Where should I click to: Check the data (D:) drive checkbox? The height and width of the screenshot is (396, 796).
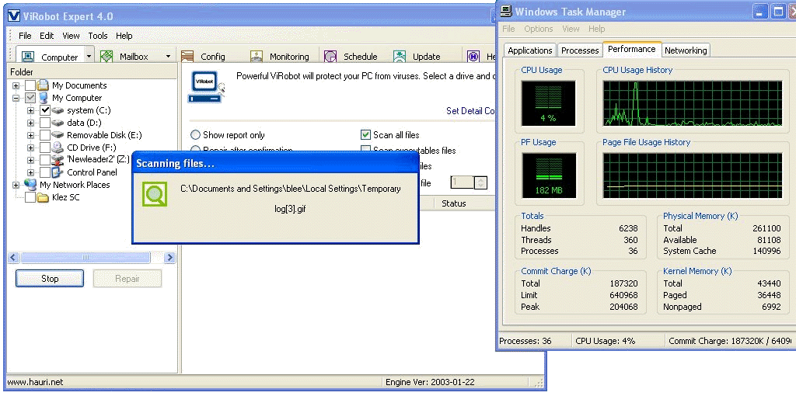(45, 123)
